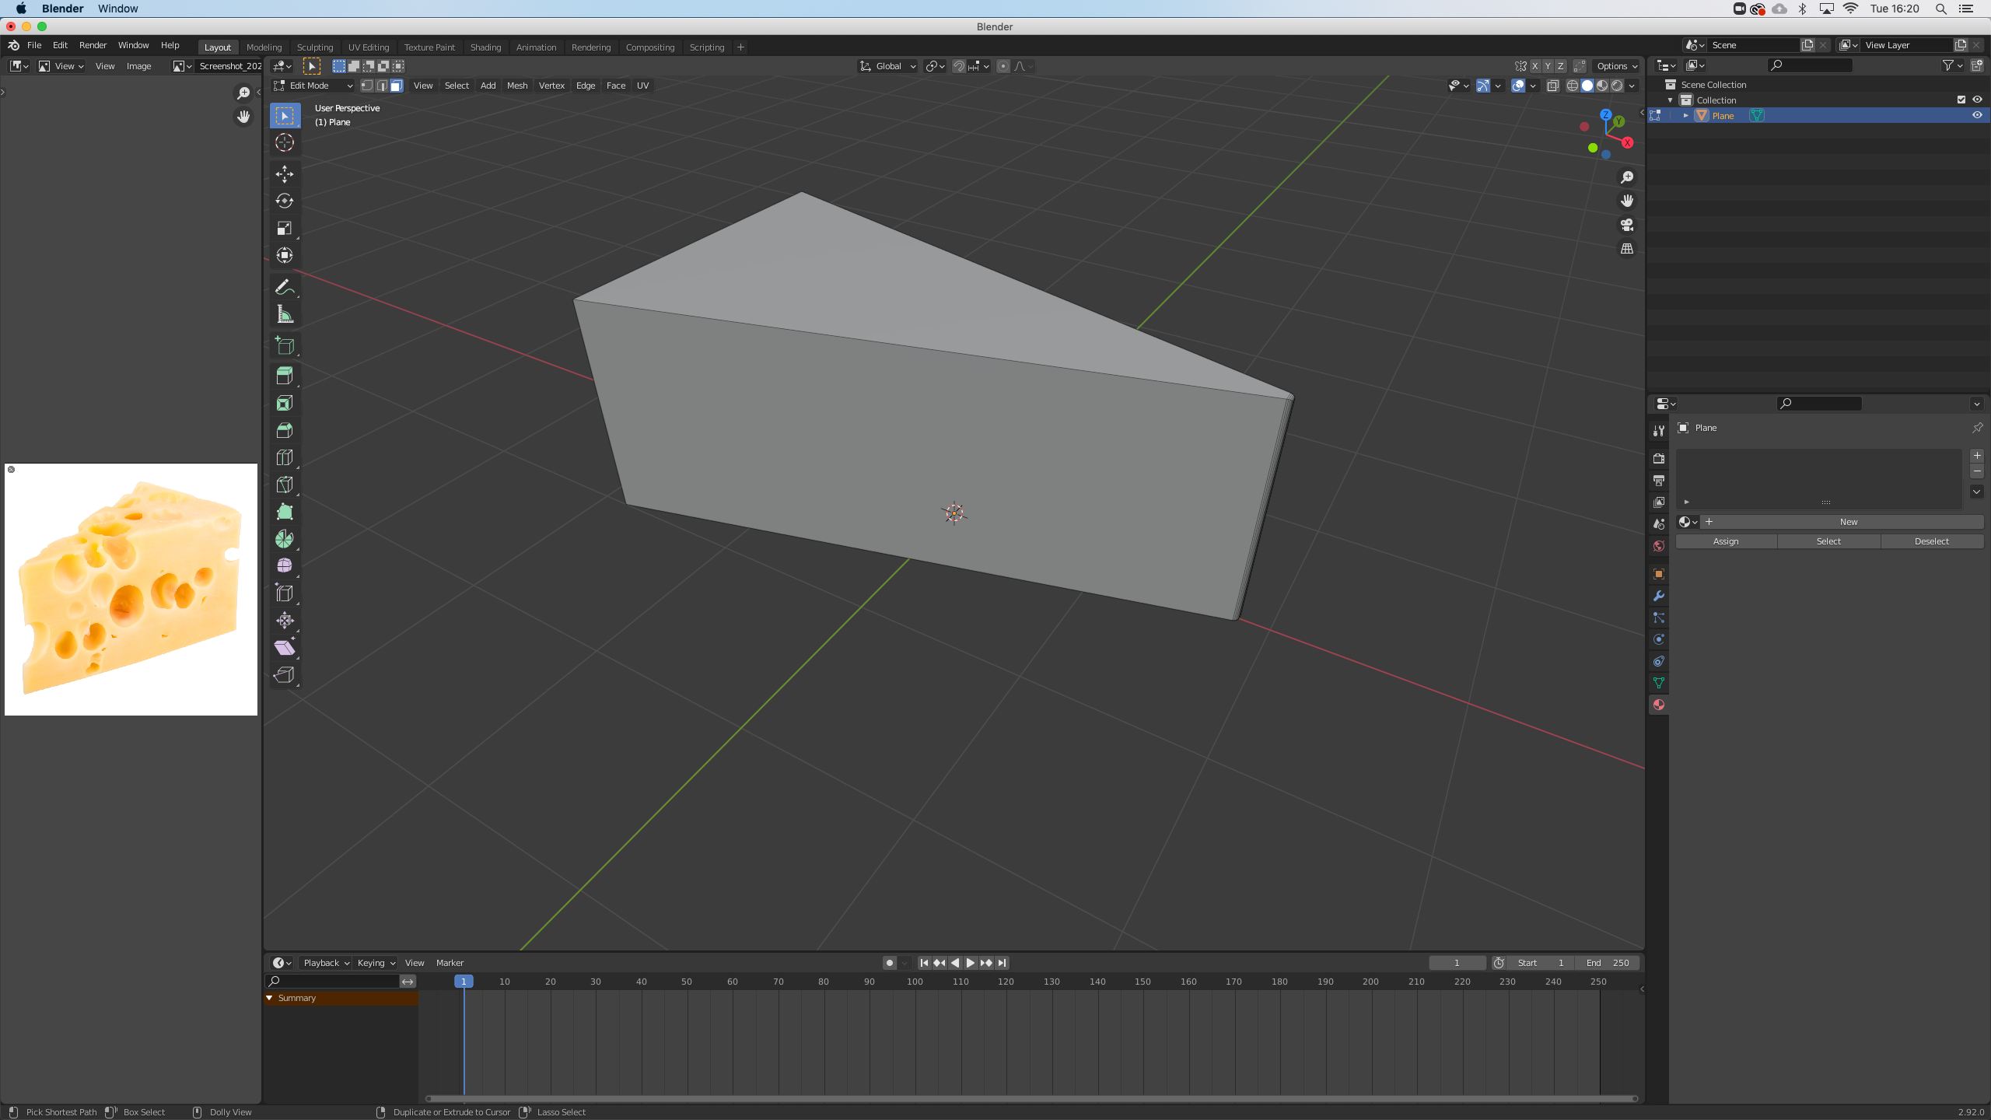Select the Shear tool

pyautogui.click(x=285, y=648)
